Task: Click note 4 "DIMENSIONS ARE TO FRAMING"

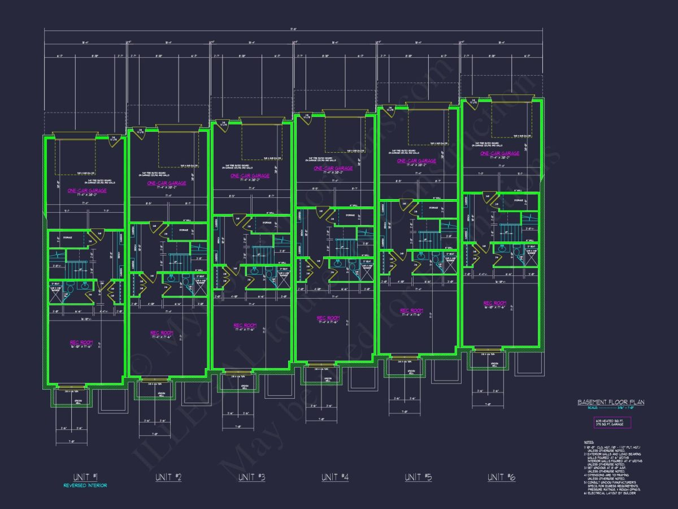Action: coord(606,475)
